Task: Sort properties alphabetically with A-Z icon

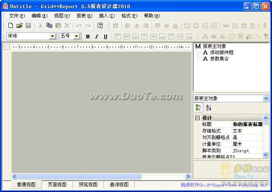Action: click(x=208, y=108)
